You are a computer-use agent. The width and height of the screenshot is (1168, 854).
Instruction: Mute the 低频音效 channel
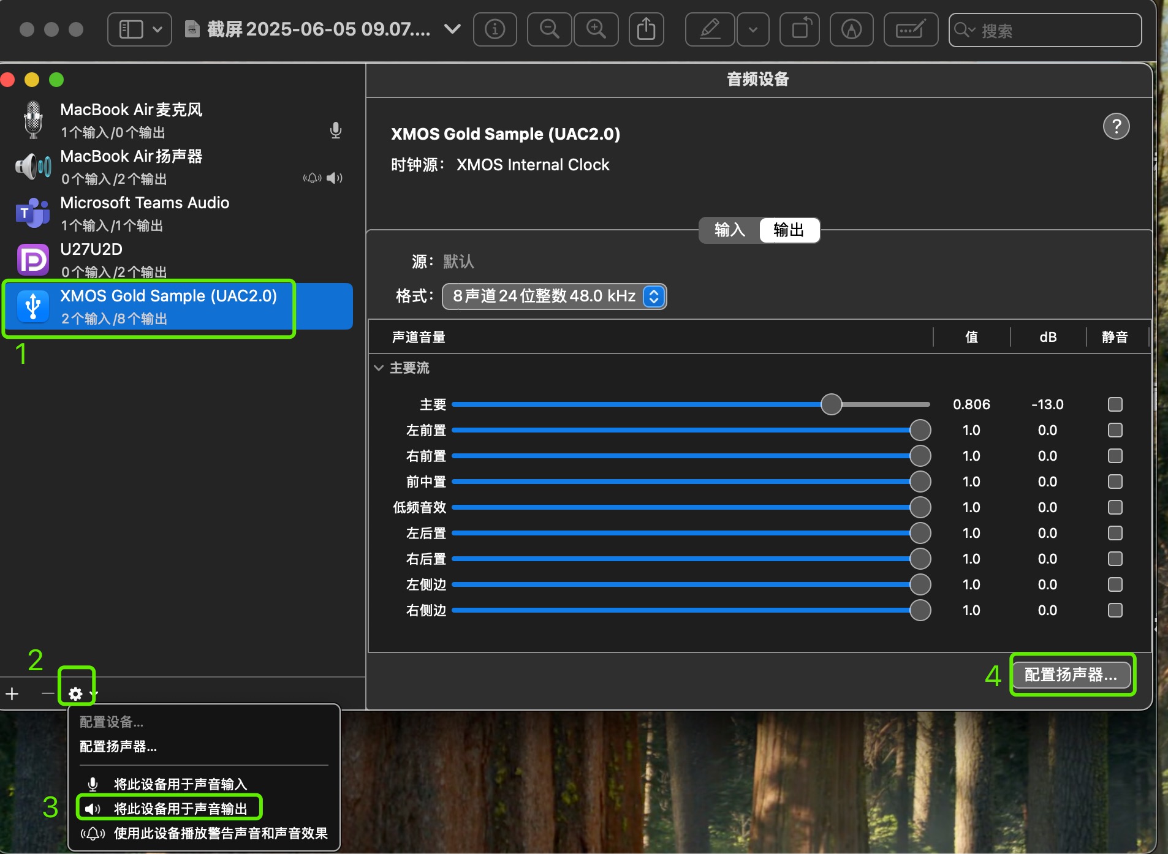click(1115, 507)
